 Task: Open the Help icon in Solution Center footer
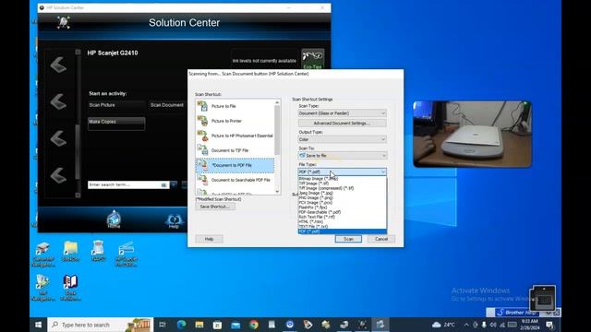tap(174, 220)
